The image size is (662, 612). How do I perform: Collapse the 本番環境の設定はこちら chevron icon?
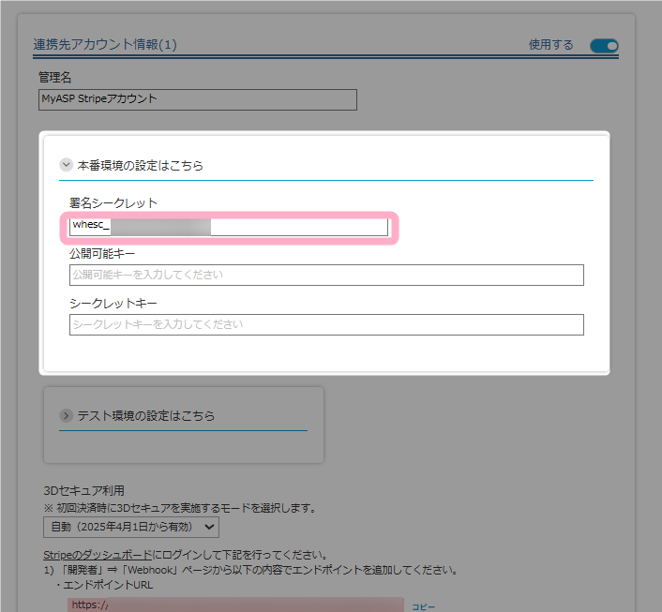67,165
